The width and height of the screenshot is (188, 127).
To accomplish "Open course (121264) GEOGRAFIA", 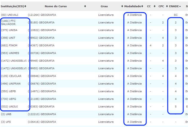I will click(42, 15).
